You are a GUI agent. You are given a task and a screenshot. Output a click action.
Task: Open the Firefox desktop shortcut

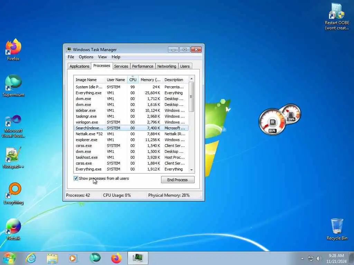click(13, 50)
